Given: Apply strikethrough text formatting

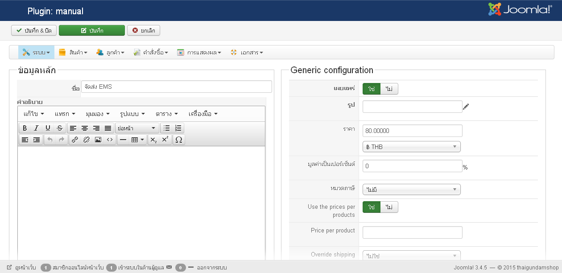Looking at the screenshot, I should point(60,128).
